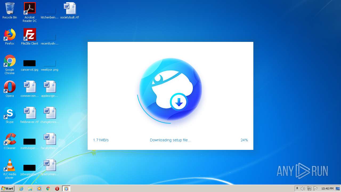Select the jobsopportu file icon
The image size is (341, 192).
click(x=30, y=170)
